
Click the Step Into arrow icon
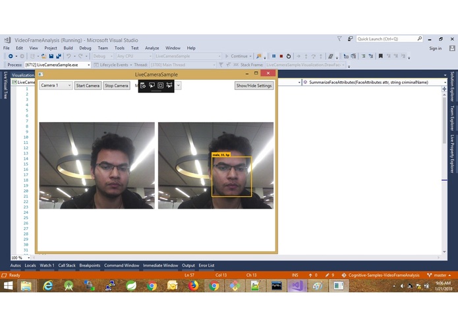[x=306, y=56]
